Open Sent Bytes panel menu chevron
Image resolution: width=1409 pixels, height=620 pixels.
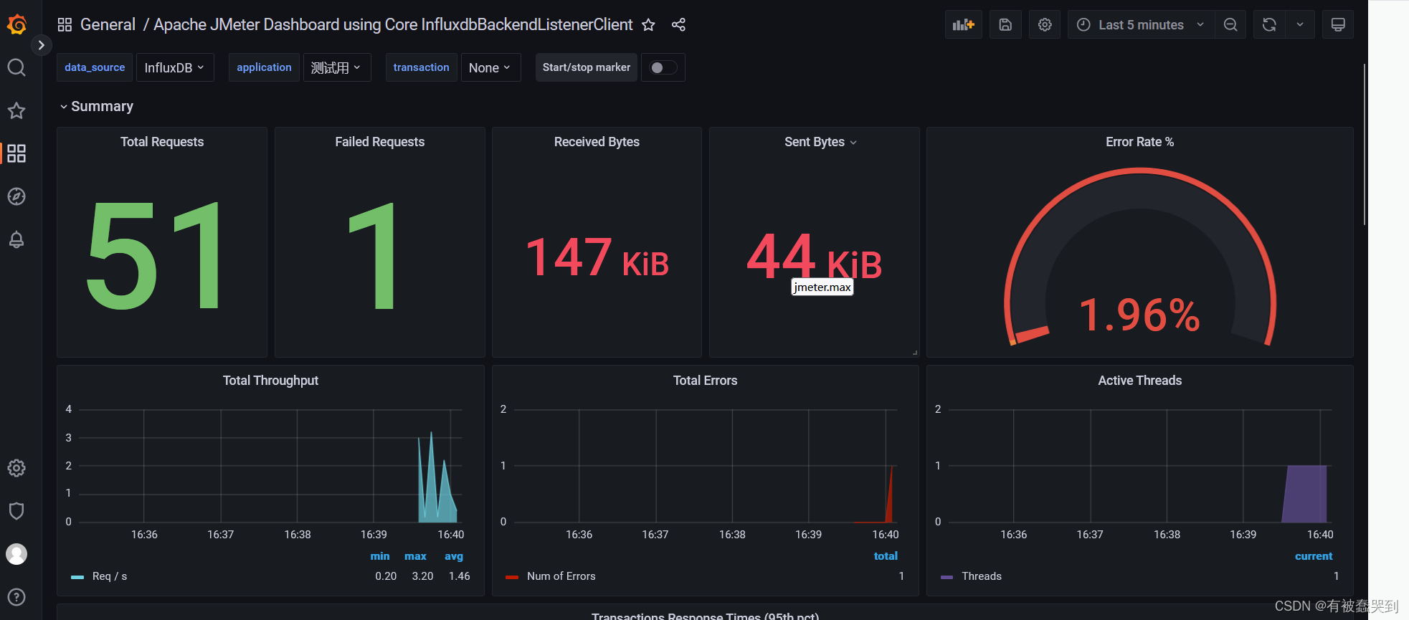coord(853,143)
